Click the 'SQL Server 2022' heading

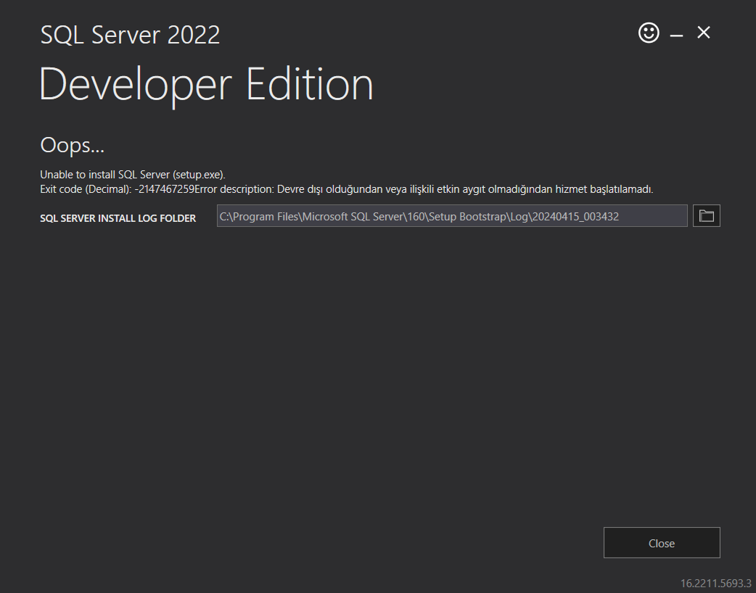[130, 36]
